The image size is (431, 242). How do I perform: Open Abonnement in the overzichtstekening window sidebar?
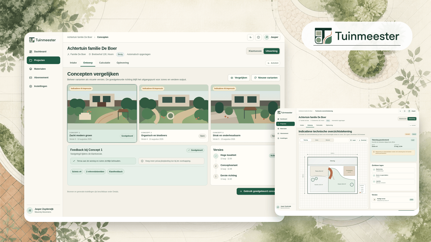coord(285,133)
